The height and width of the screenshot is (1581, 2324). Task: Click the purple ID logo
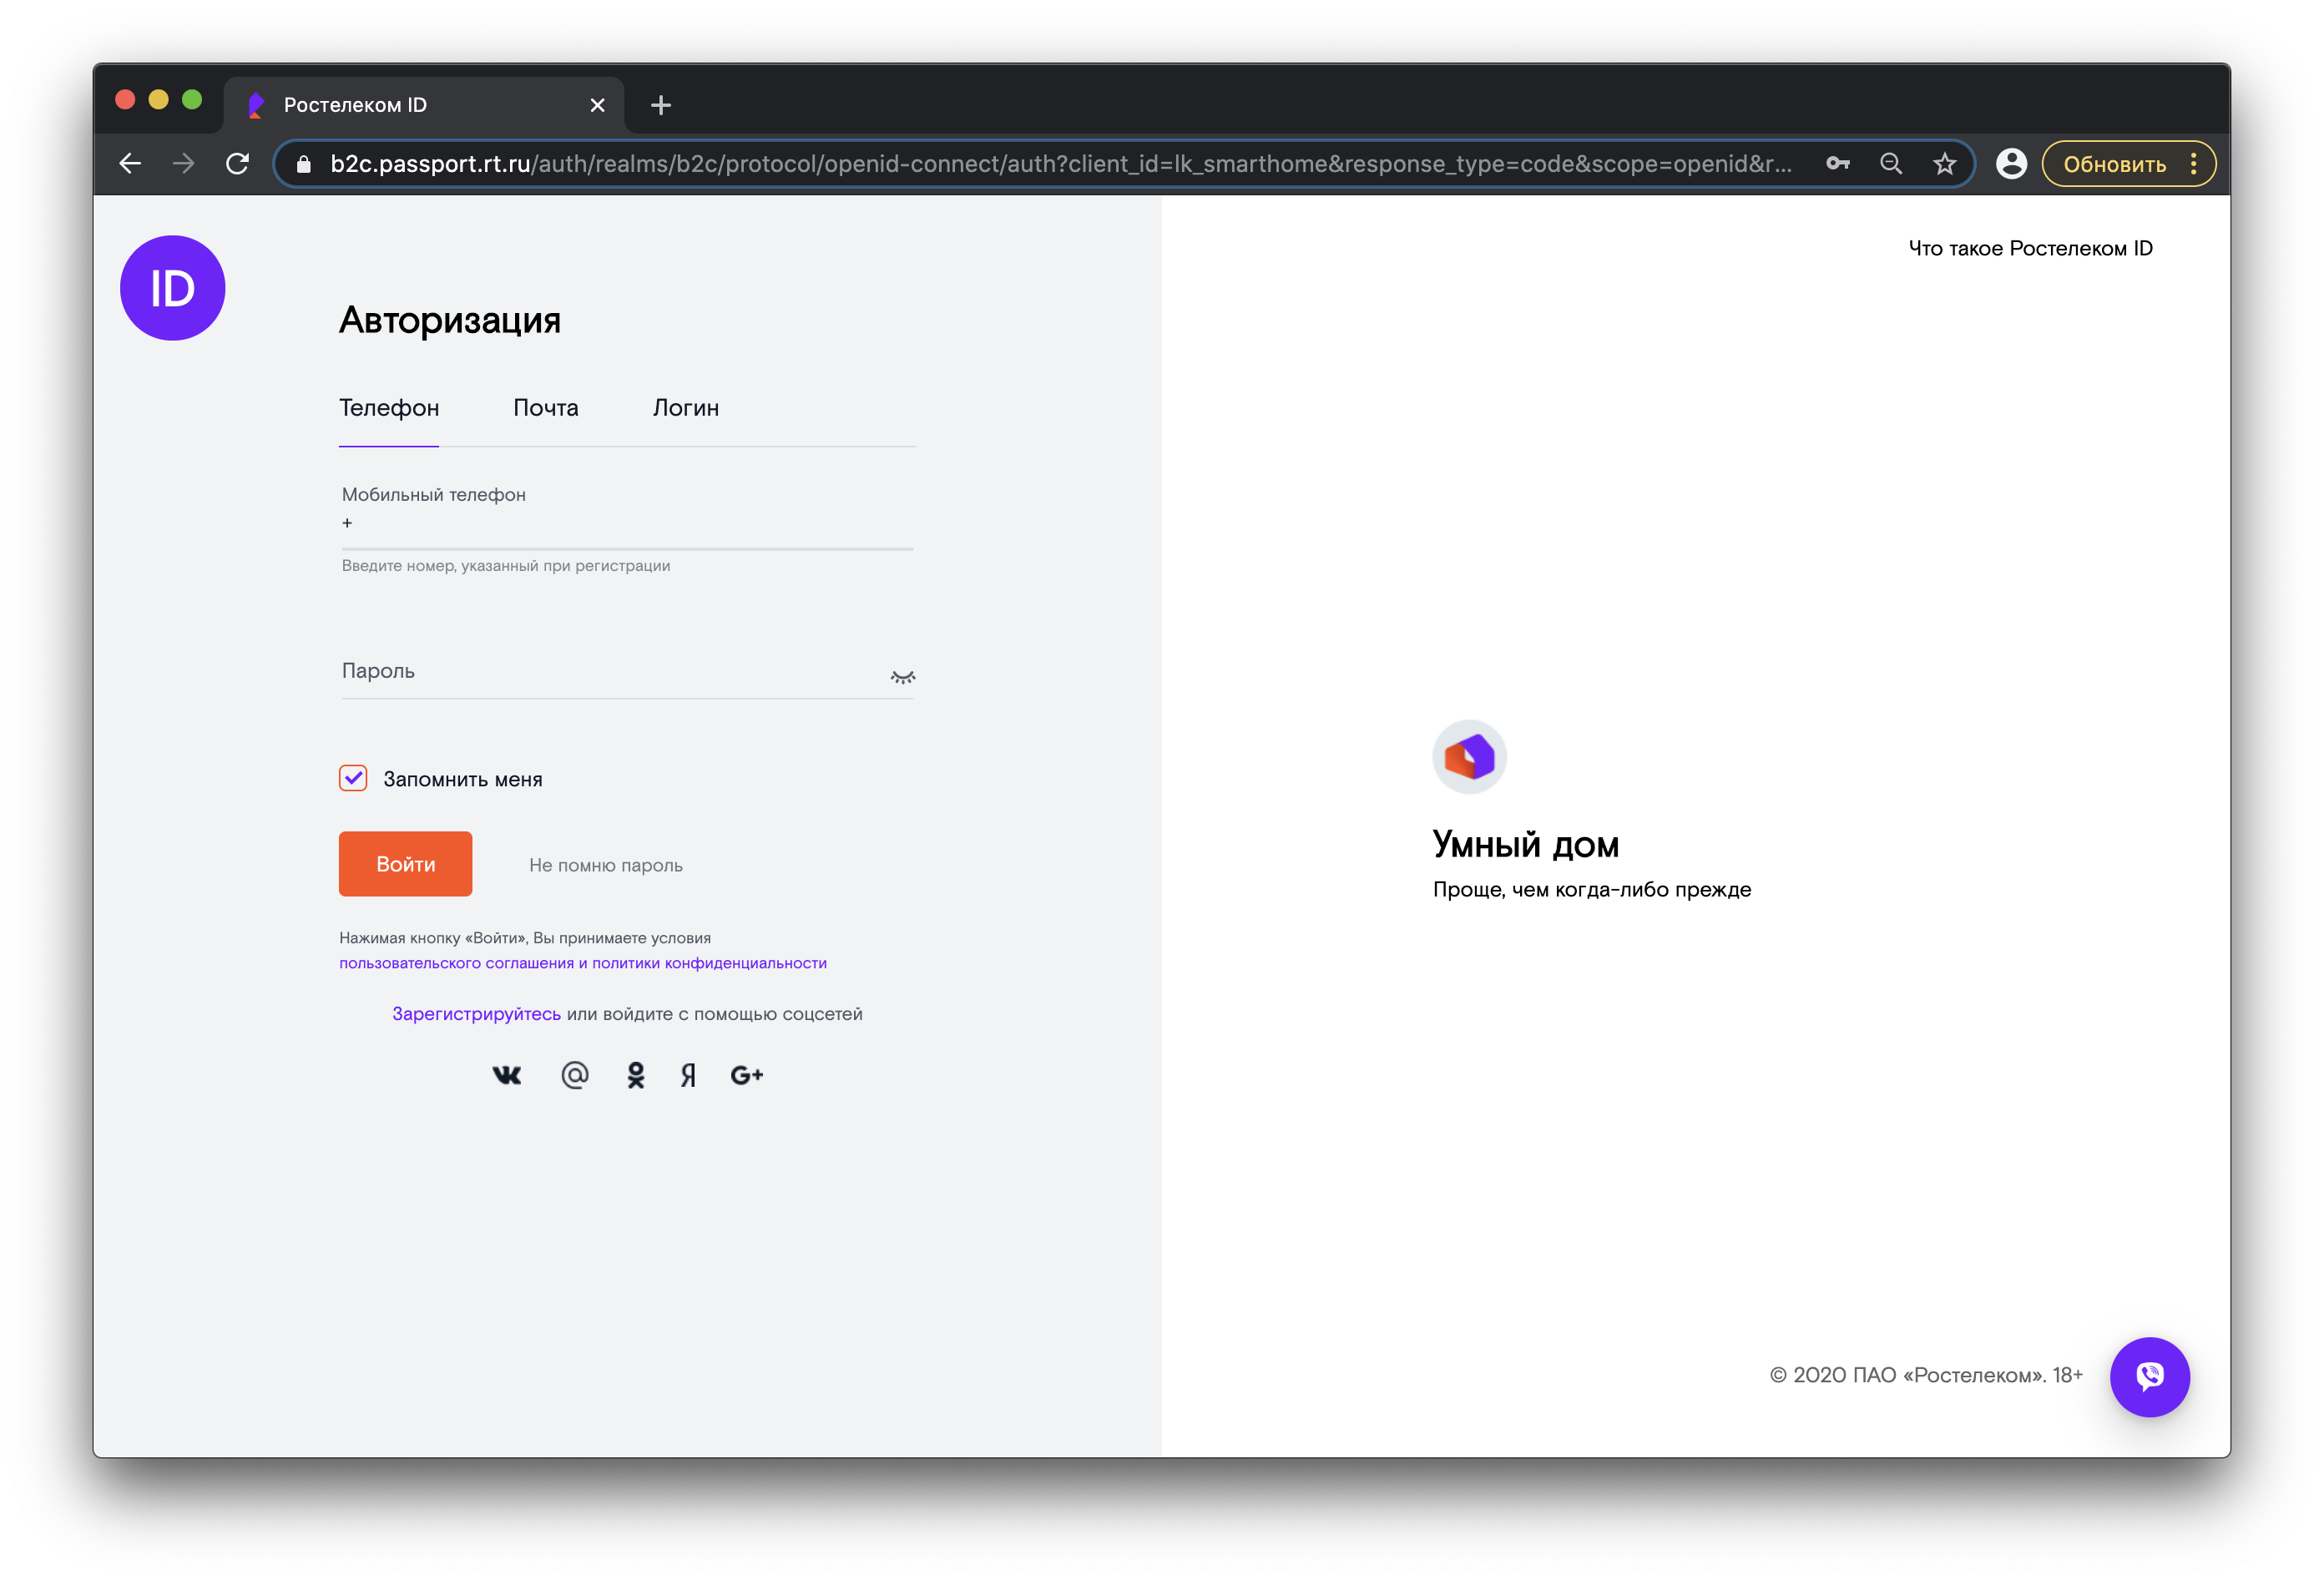(173, 288)
